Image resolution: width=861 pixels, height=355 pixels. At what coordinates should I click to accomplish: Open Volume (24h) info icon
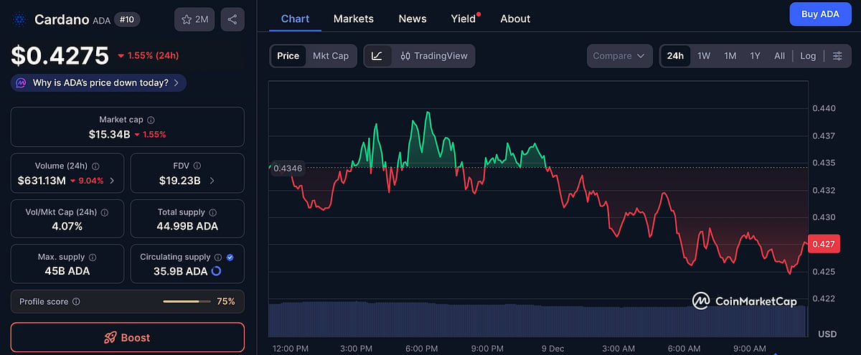[95, 166]
